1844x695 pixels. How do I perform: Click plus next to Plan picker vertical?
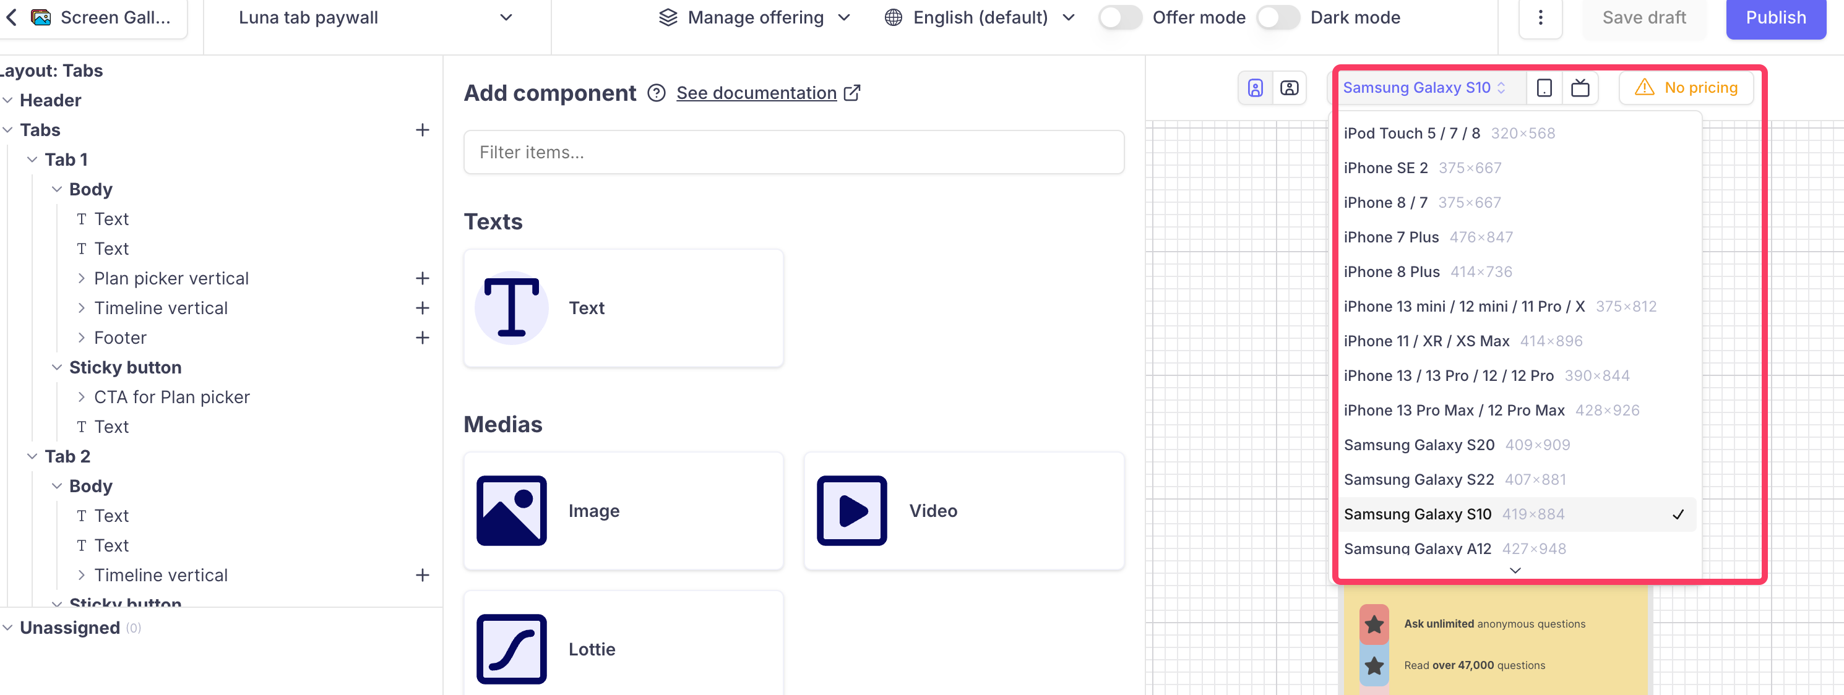pos(423,278)
